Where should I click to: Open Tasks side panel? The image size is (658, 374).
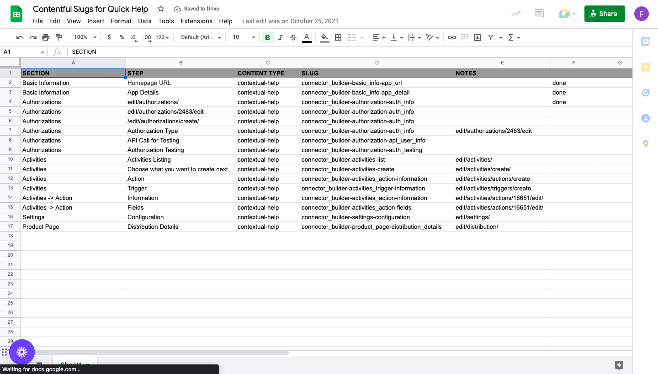coord(646,93)
